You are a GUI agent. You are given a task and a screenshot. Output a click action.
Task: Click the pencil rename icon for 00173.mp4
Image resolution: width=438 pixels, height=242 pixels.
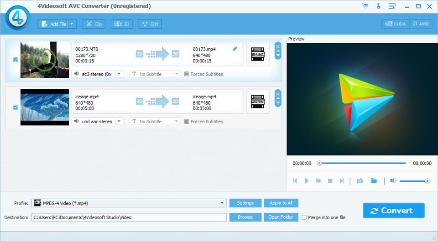[x=235, y=49]
